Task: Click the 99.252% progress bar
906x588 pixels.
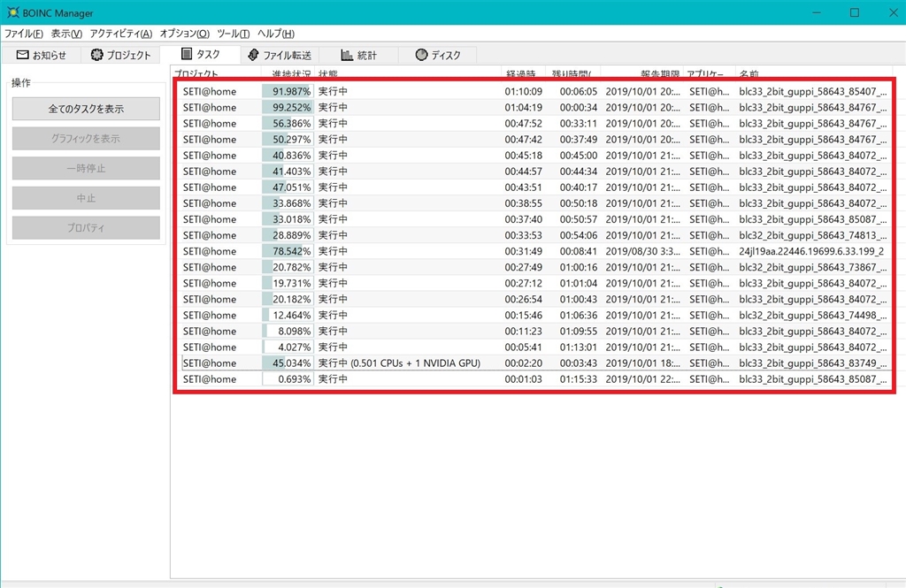Action: click(x=288, y=108)
